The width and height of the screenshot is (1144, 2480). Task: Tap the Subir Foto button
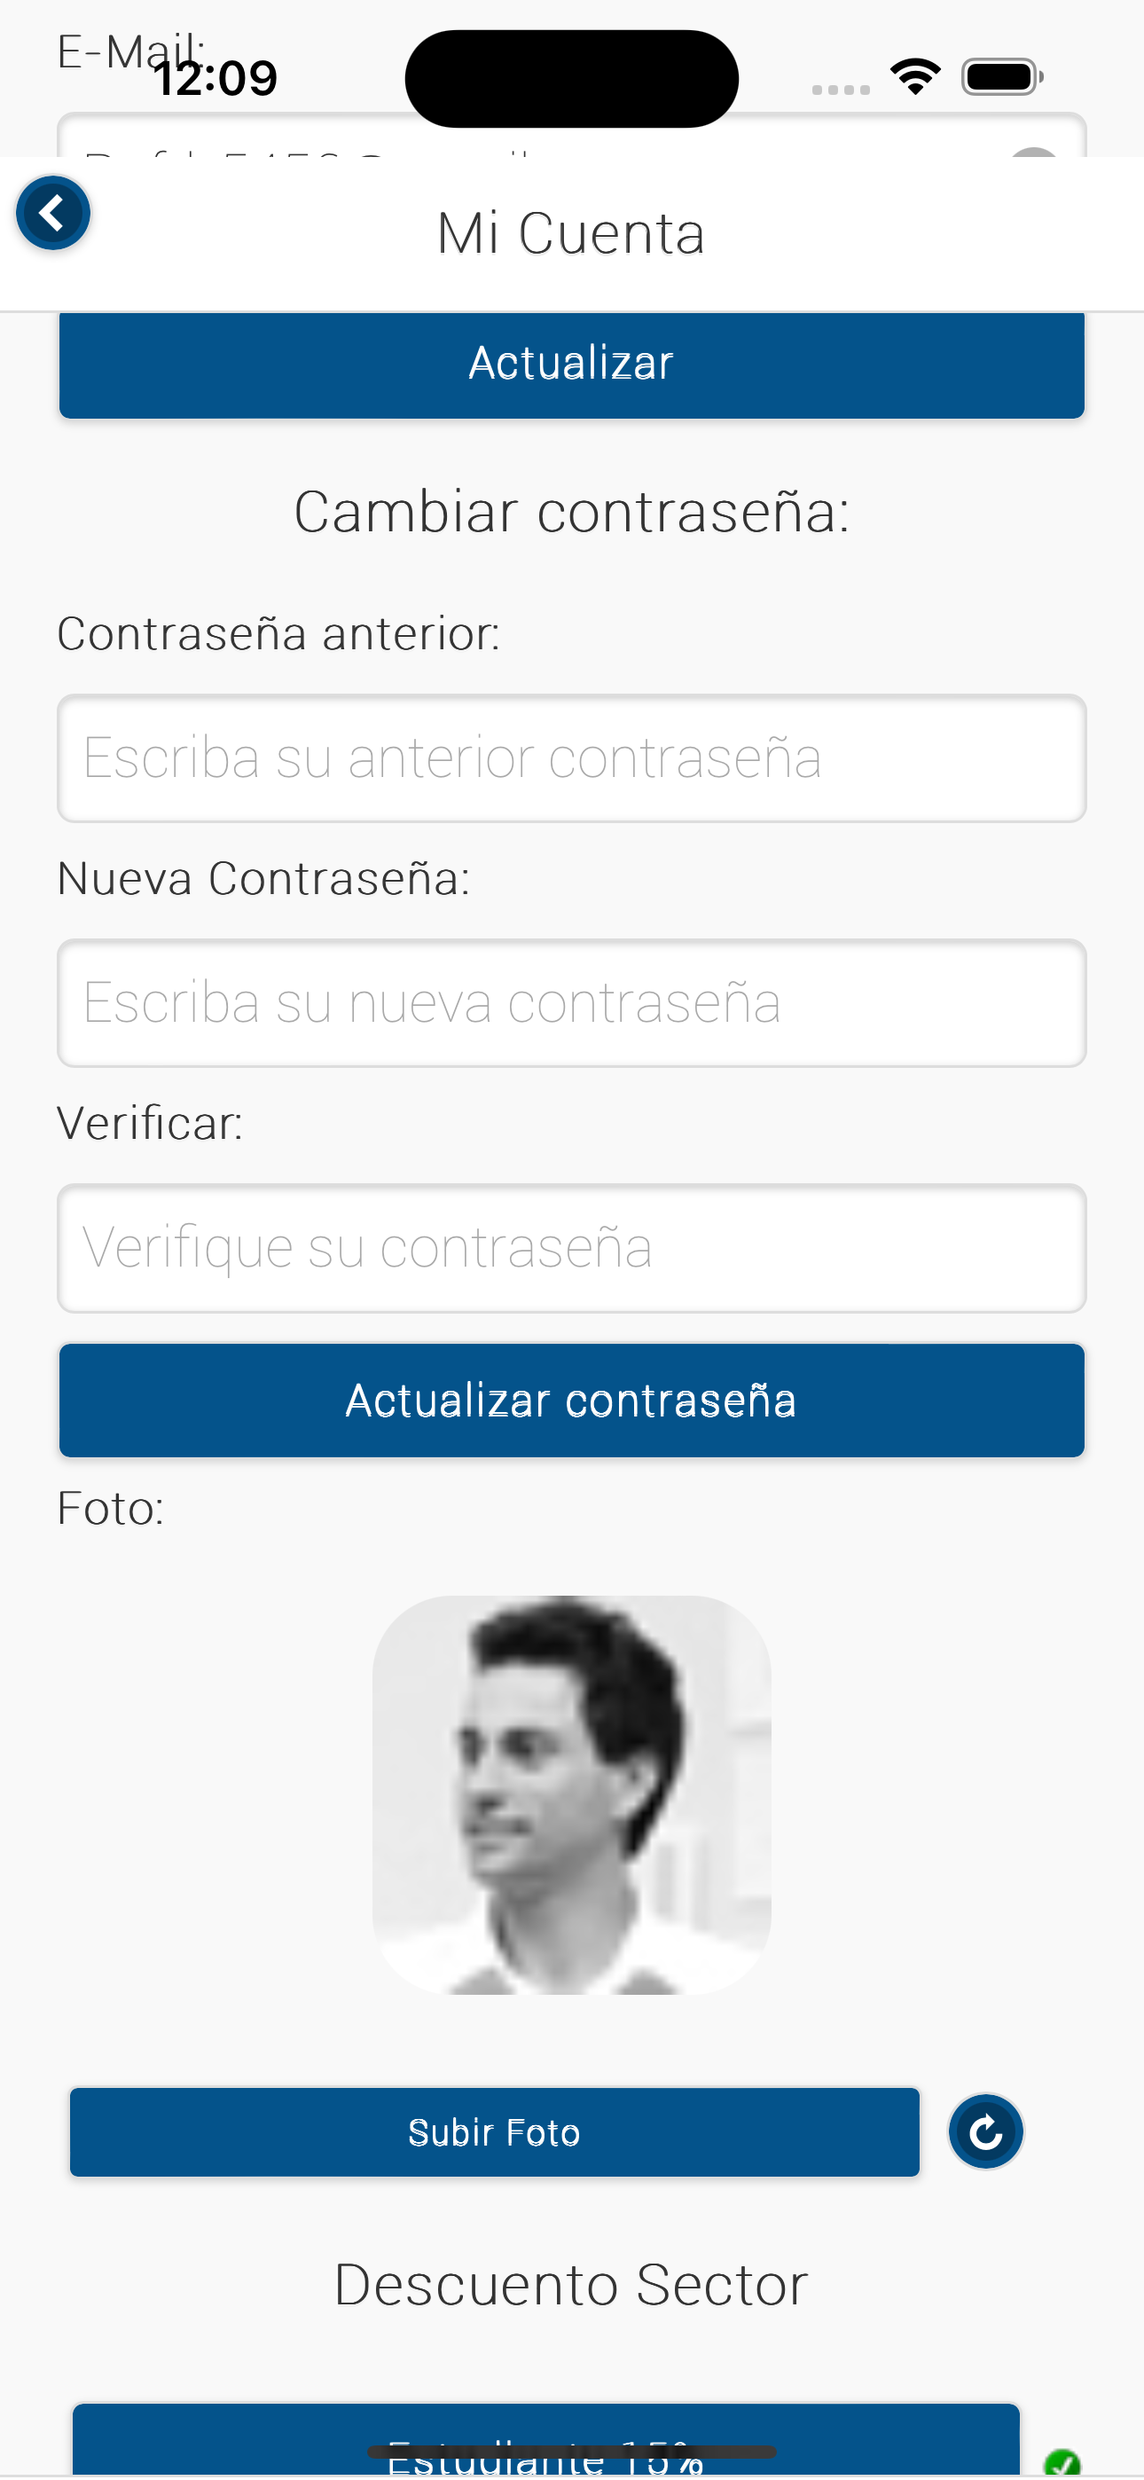tap(494, 2131)
